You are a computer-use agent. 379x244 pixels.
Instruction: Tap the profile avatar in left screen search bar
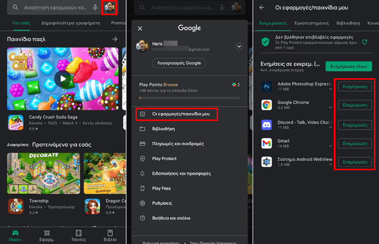point(110,7)
